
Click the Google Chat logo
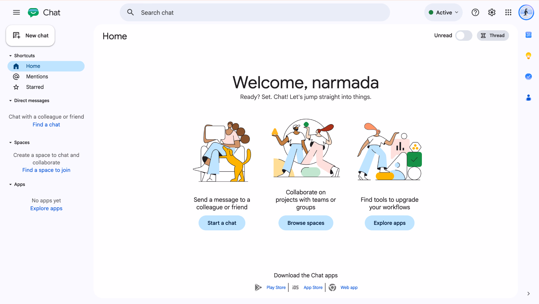(33, 12)
